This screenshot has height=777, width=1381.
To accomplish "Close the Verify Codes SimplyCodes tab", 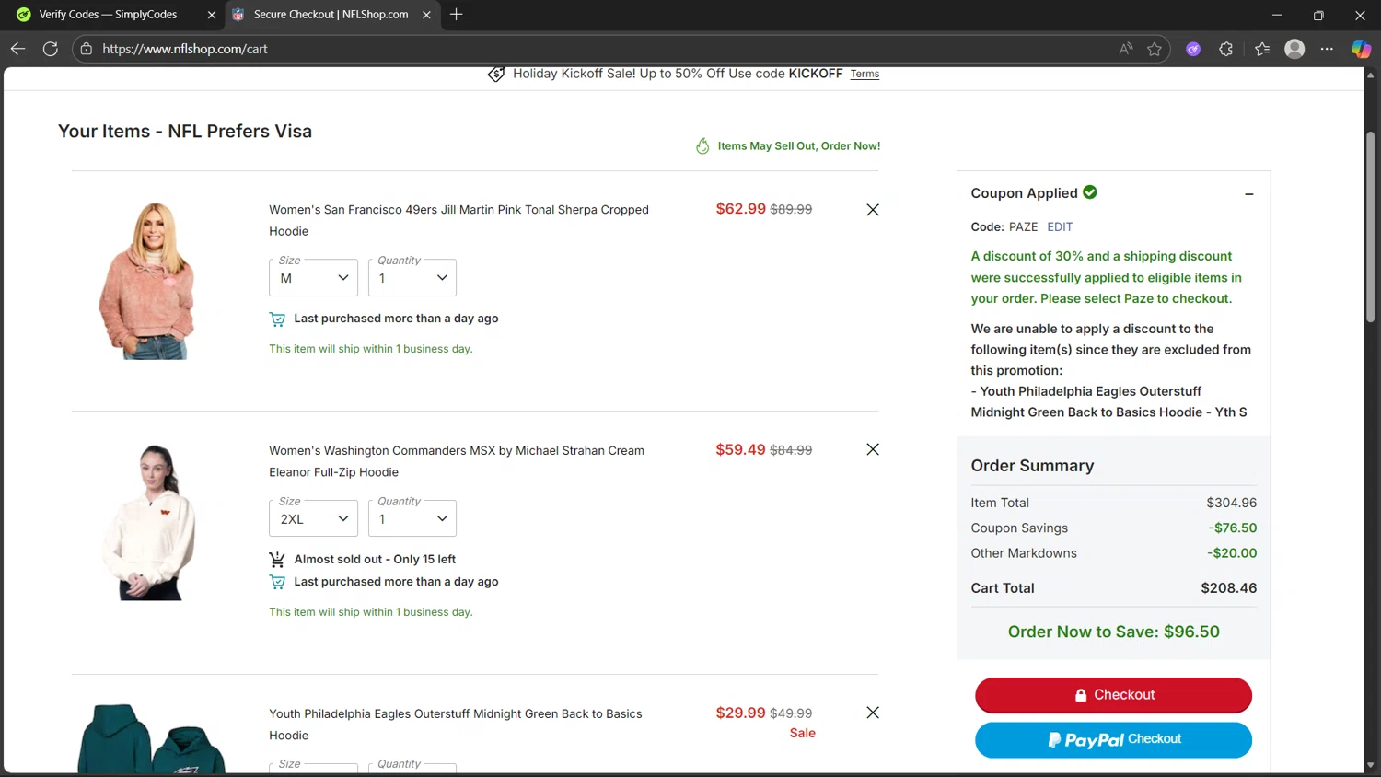I will pyautogui.click(x=211, y=15).
